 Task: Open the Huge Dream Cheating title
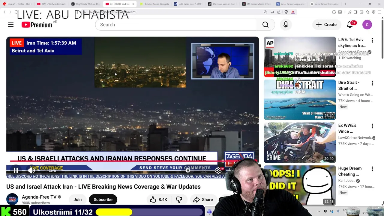[350, 171]
